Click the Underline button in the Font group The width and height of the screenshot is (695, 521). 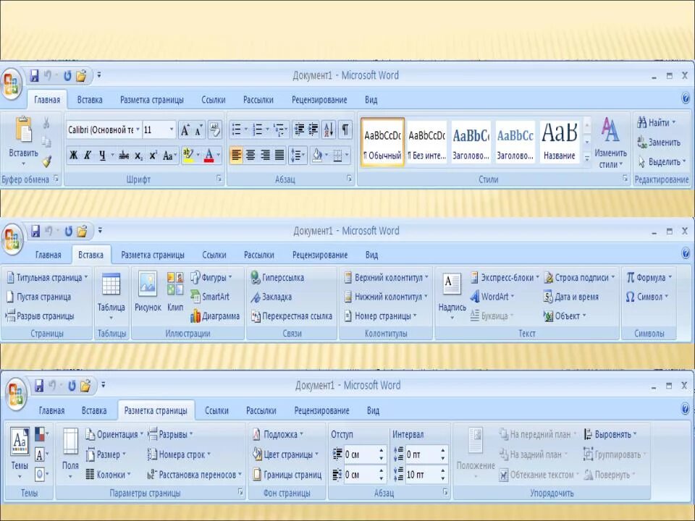click(x=102, y=155)
